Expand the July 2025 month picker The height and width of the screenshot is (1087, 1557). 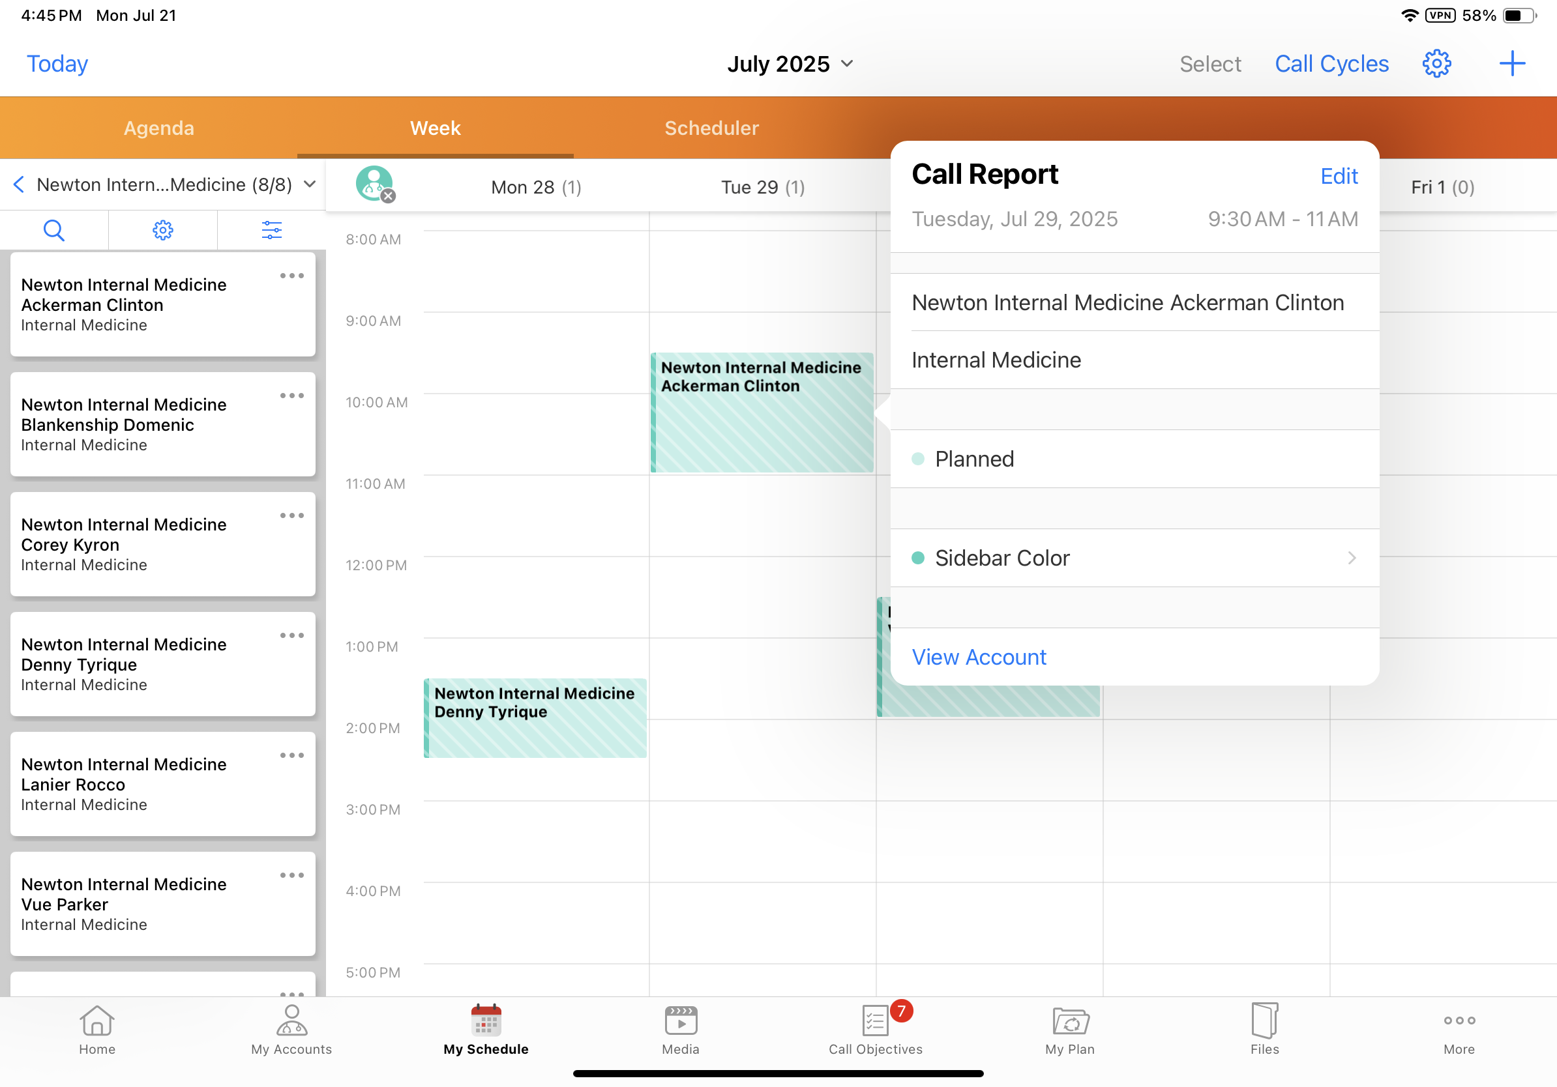click(x=790, y=64)
